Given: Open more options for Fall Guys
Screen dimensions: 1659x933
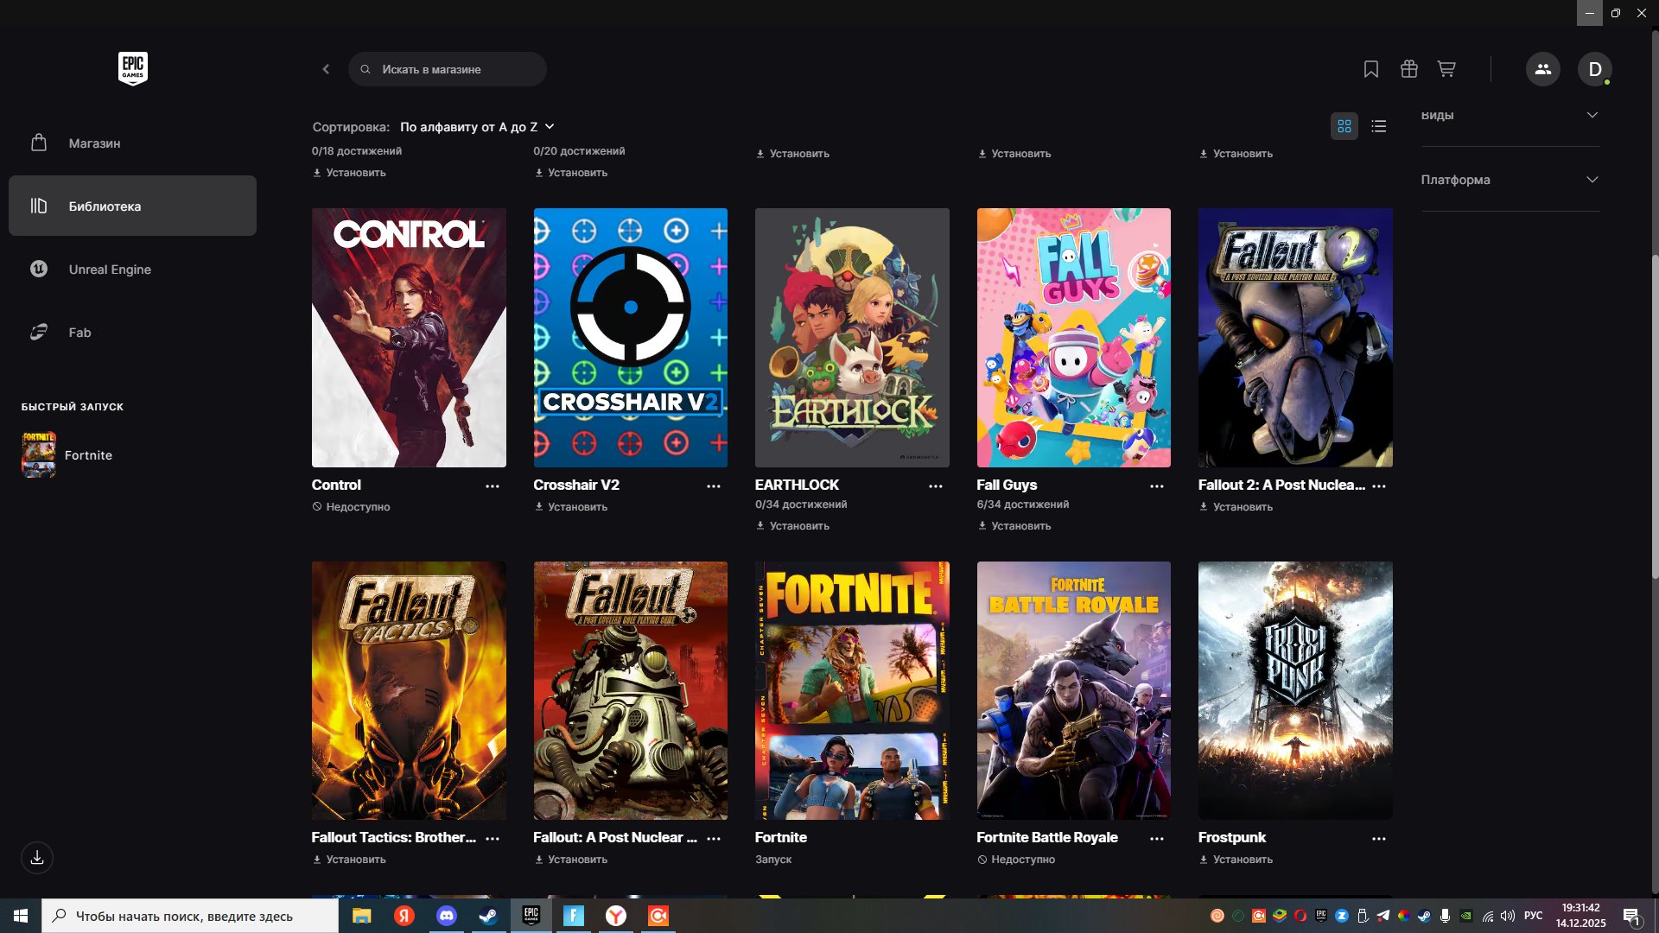Looking at the screenshot, I should point(1157,486).
